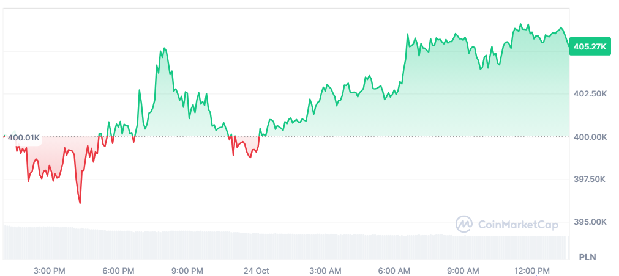Click the 400.01K opening price label
Viewport: 619px width, 276px height.
tap(23, 137)
